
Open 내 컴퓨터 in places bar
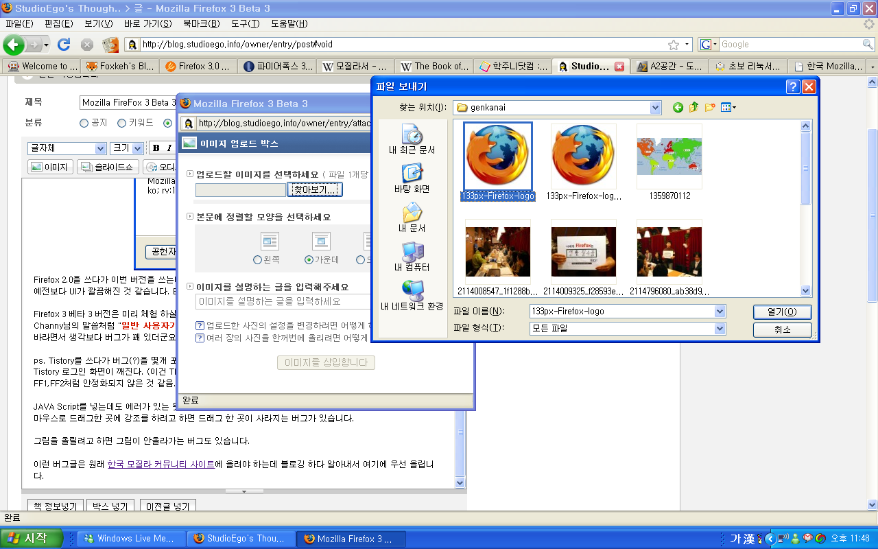point(412,257)
